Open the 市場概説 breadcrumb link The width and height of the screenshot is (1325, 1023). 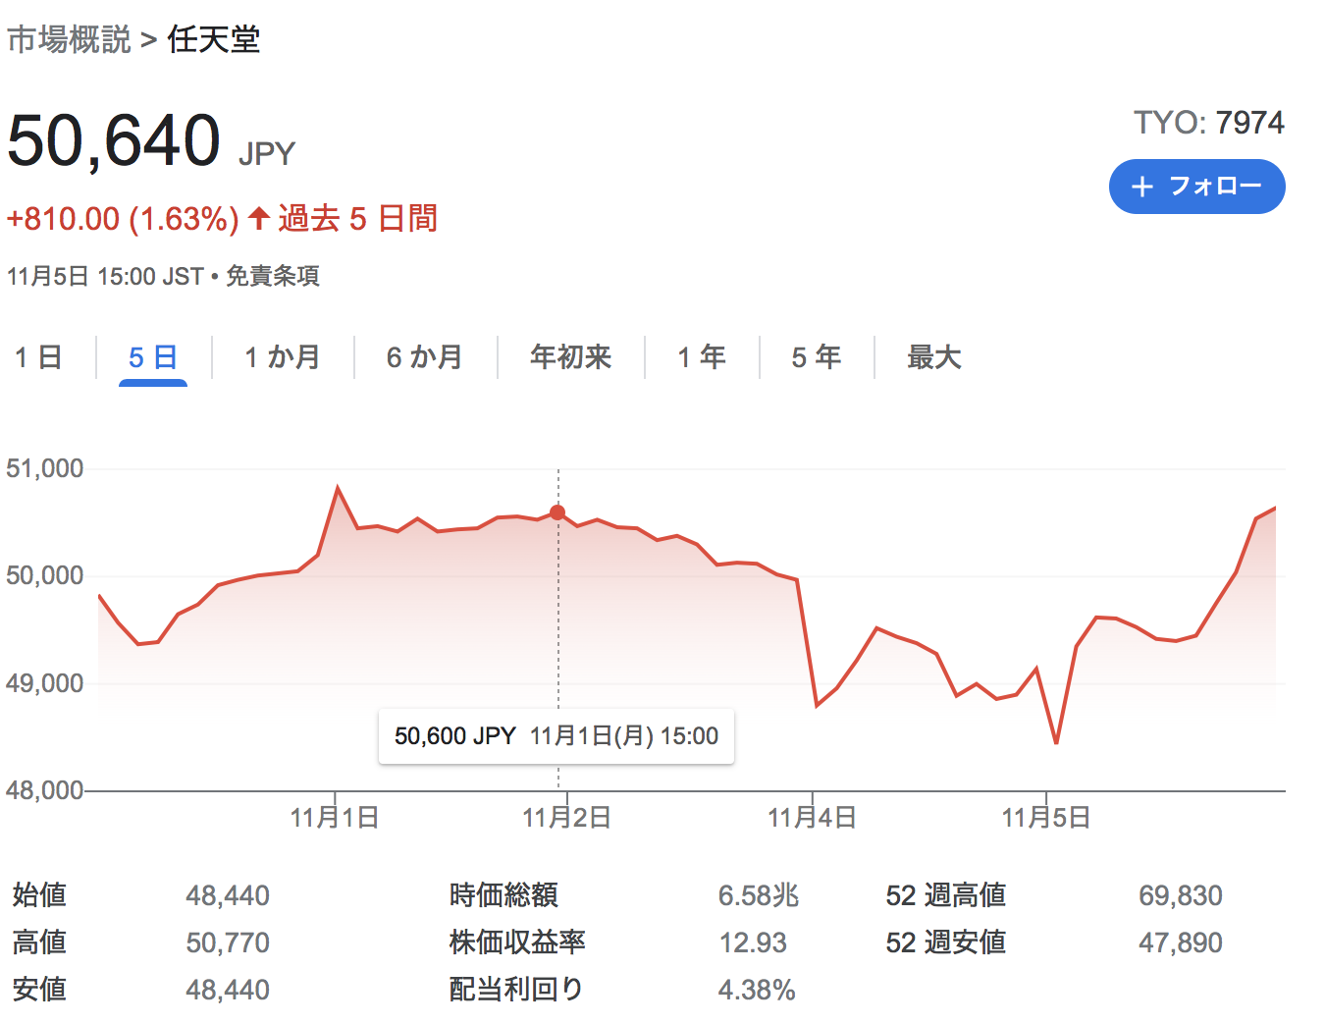click(69, 39)
